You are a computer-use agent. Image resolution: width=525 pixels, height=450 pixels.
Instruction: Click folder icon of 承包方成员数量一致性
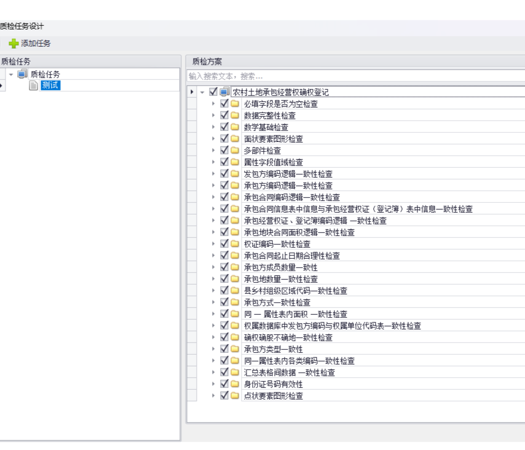235,267
